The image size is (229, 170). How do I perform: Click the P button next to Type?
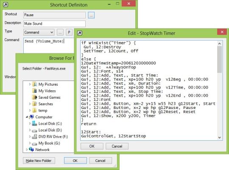(x=69, y=32)
